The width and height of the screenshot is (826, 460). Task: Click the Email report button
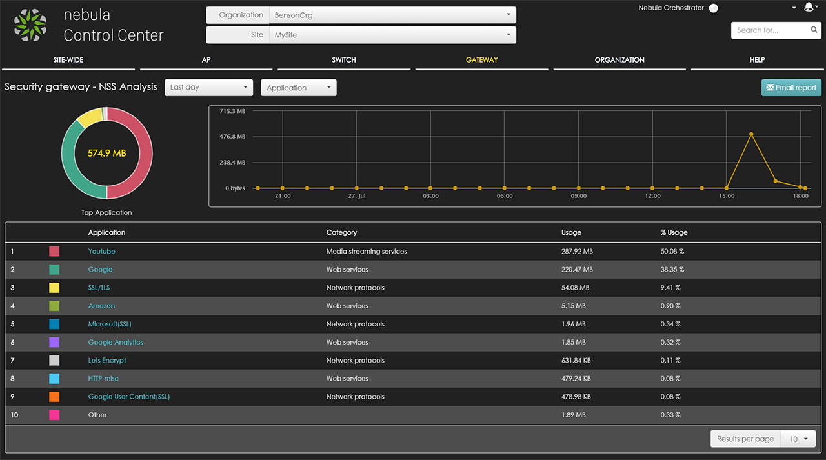point(791,88)
